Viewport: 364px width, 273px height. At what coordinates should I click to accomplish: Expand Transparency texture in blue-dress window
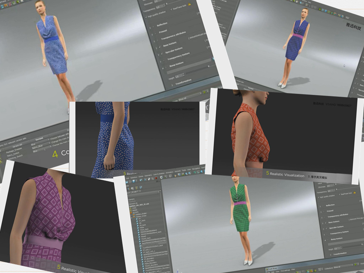point(160,62)
